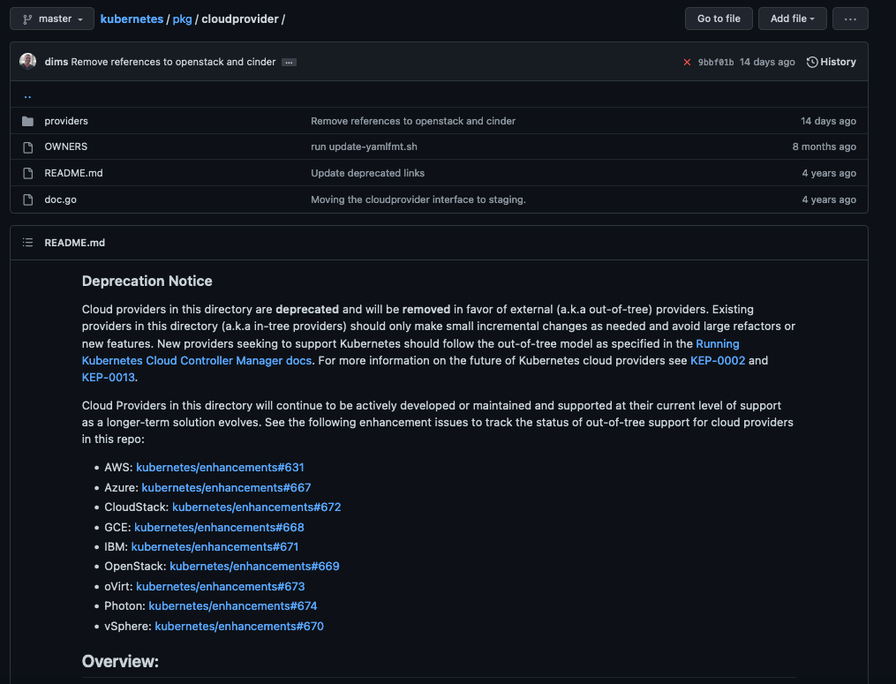This screenshot has height=684, width=896.
Task: Click the git branch icon beside master
Action: (x=26, y=19)
